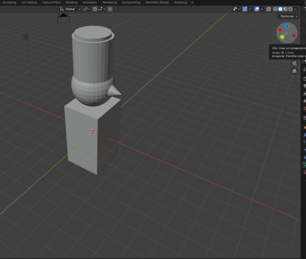
Task: Toggle viewport gizmos display
Action: pos(245,9)
